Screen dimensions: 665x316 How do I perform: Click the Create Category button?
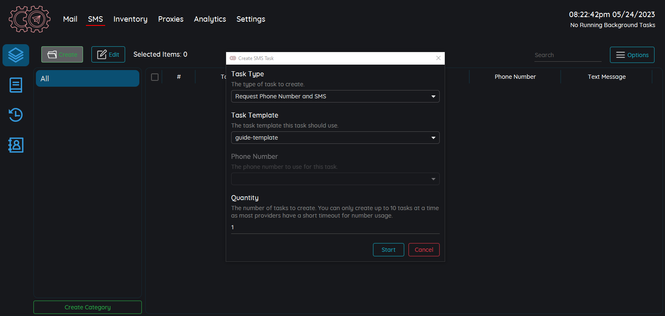tap(88, 307)
